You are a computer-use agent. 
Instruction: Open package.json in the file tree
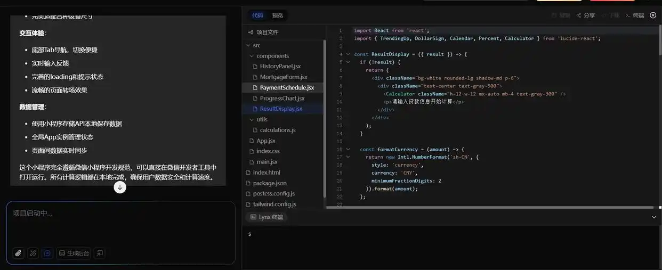pyautogui.click(x=270, y=183)
